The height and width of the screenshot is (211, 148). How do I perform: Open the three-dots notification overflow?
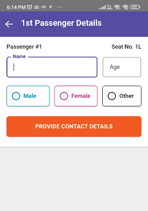(x=60, y=7)
